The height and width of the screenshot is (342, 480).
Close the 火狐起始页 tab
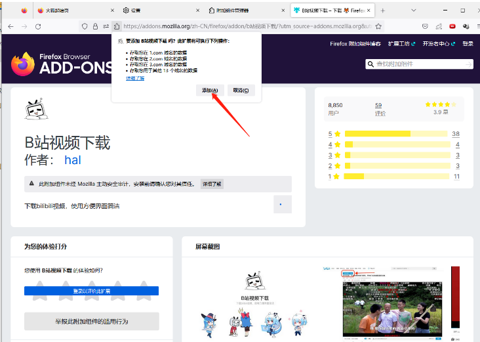click(x=112, y=11)
